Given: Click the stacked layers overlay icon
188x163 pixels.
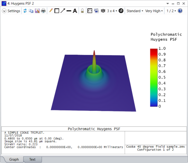Looking at the screenshot, I should coord(103,11).
